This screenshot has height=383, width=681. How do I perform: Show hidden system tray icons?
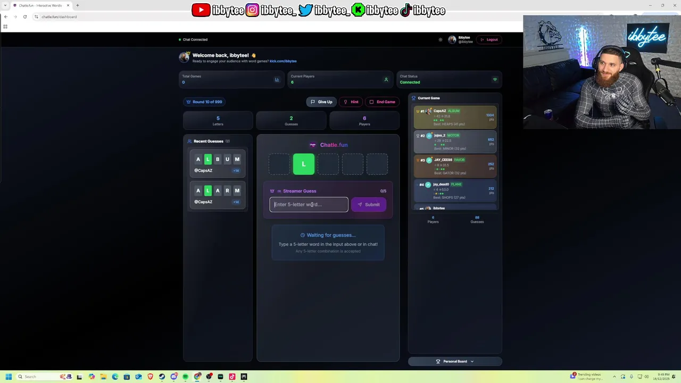615,377
